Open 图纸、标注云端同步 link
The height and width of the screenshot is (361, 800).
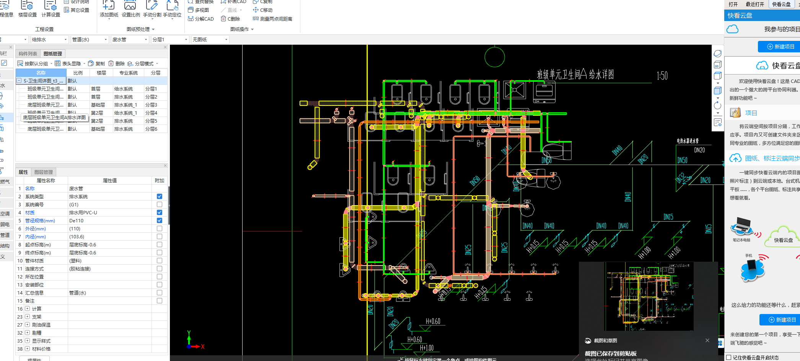coord(772,158)
